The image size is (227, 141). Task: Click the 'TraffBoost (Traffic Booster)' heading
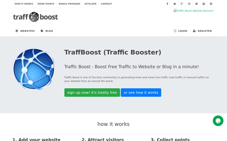point(113,52)
